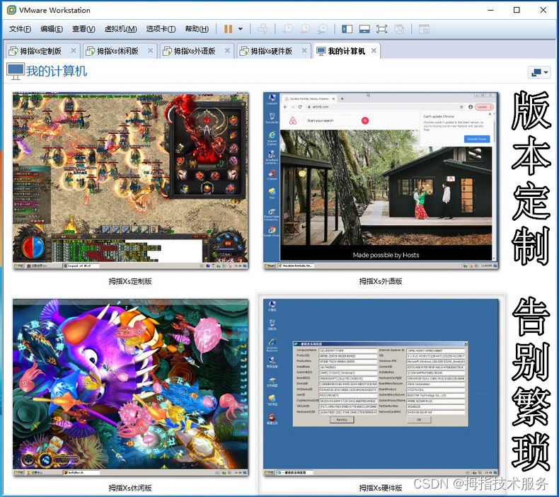Screen dimensions: 559x497
Task: Enter full screen mode icon
Action: pyautogui.click(x=382, y=29)
